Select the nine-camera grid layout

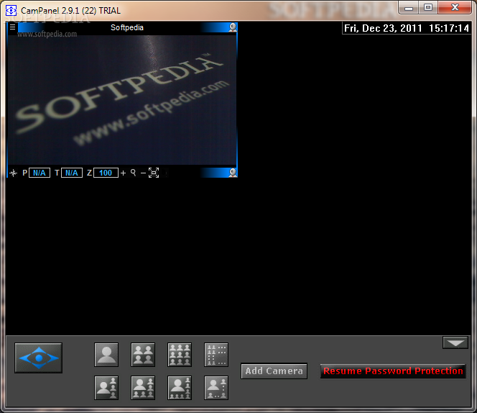coord(180,355)
